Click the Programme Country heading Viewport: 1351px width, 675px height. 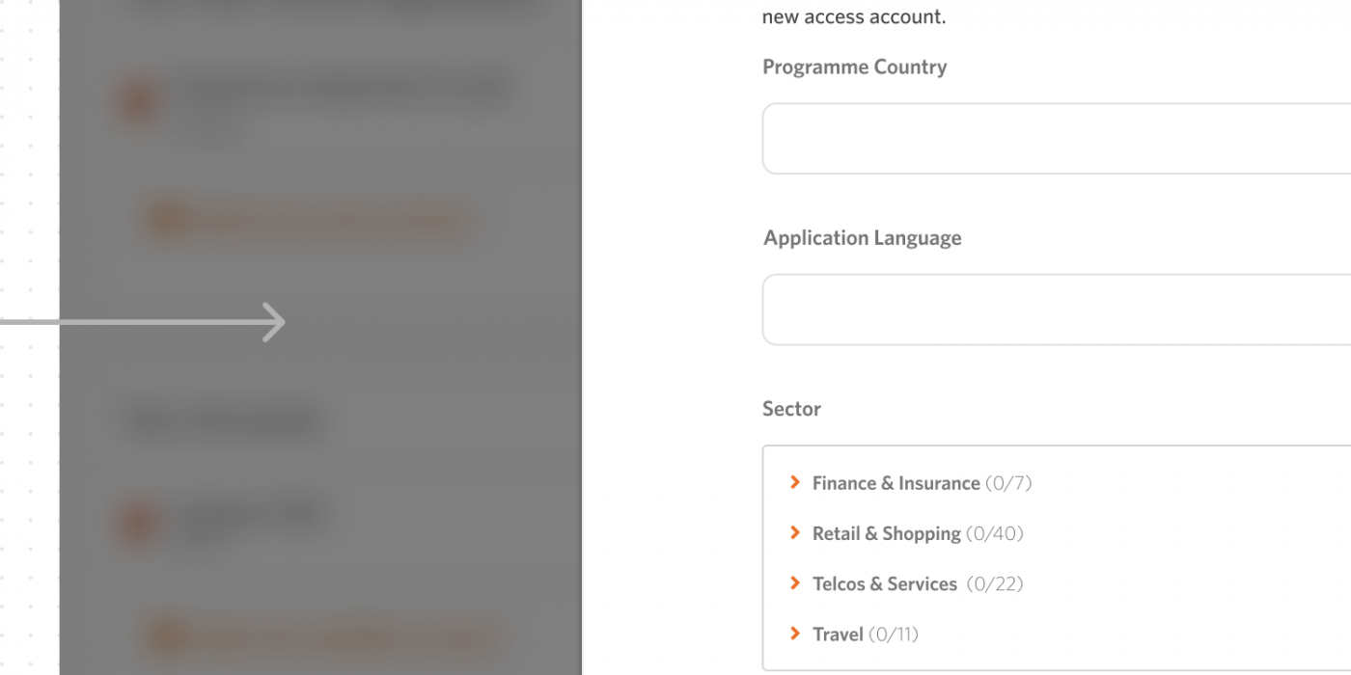(854, 67)
